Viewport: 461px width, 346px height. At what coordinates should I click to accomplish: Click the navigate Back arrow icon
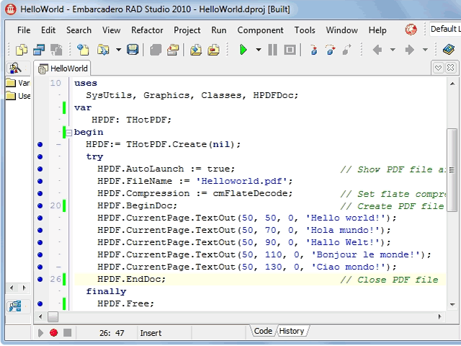pyautogui.click(x=377, y=50)
